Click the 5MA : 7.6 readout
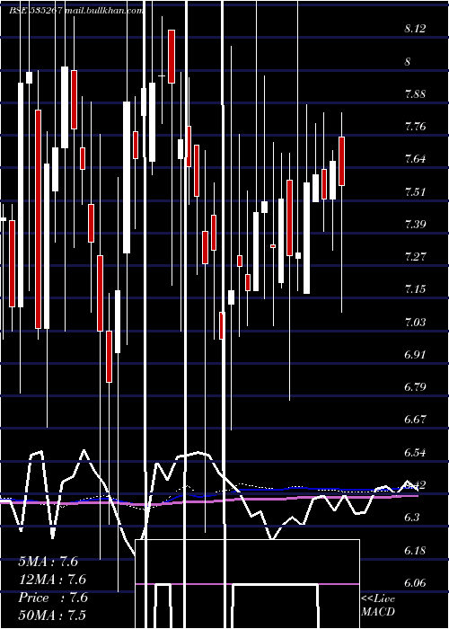The height and width of the screenshot is (629, 449). (x=48, y=562)
